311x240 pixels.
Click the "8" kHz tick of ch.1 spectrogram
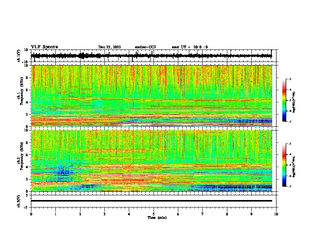click(27, 78)
